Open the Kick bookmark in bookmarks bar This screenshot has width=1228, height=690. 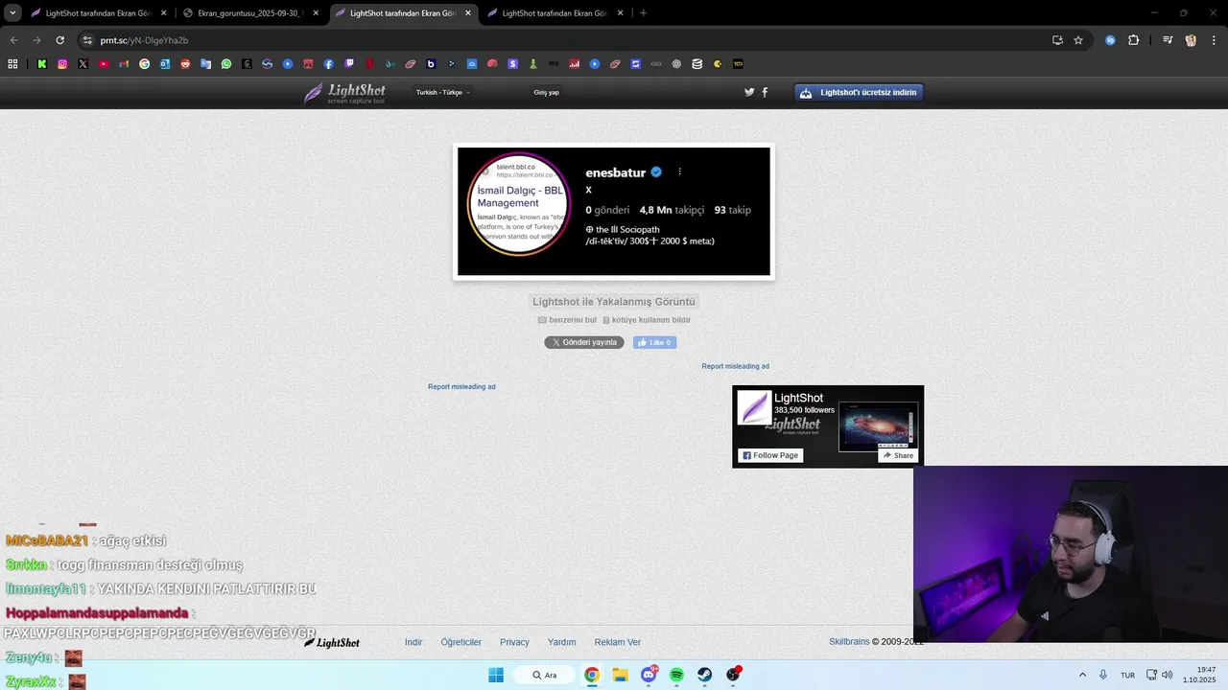(42, 64)
